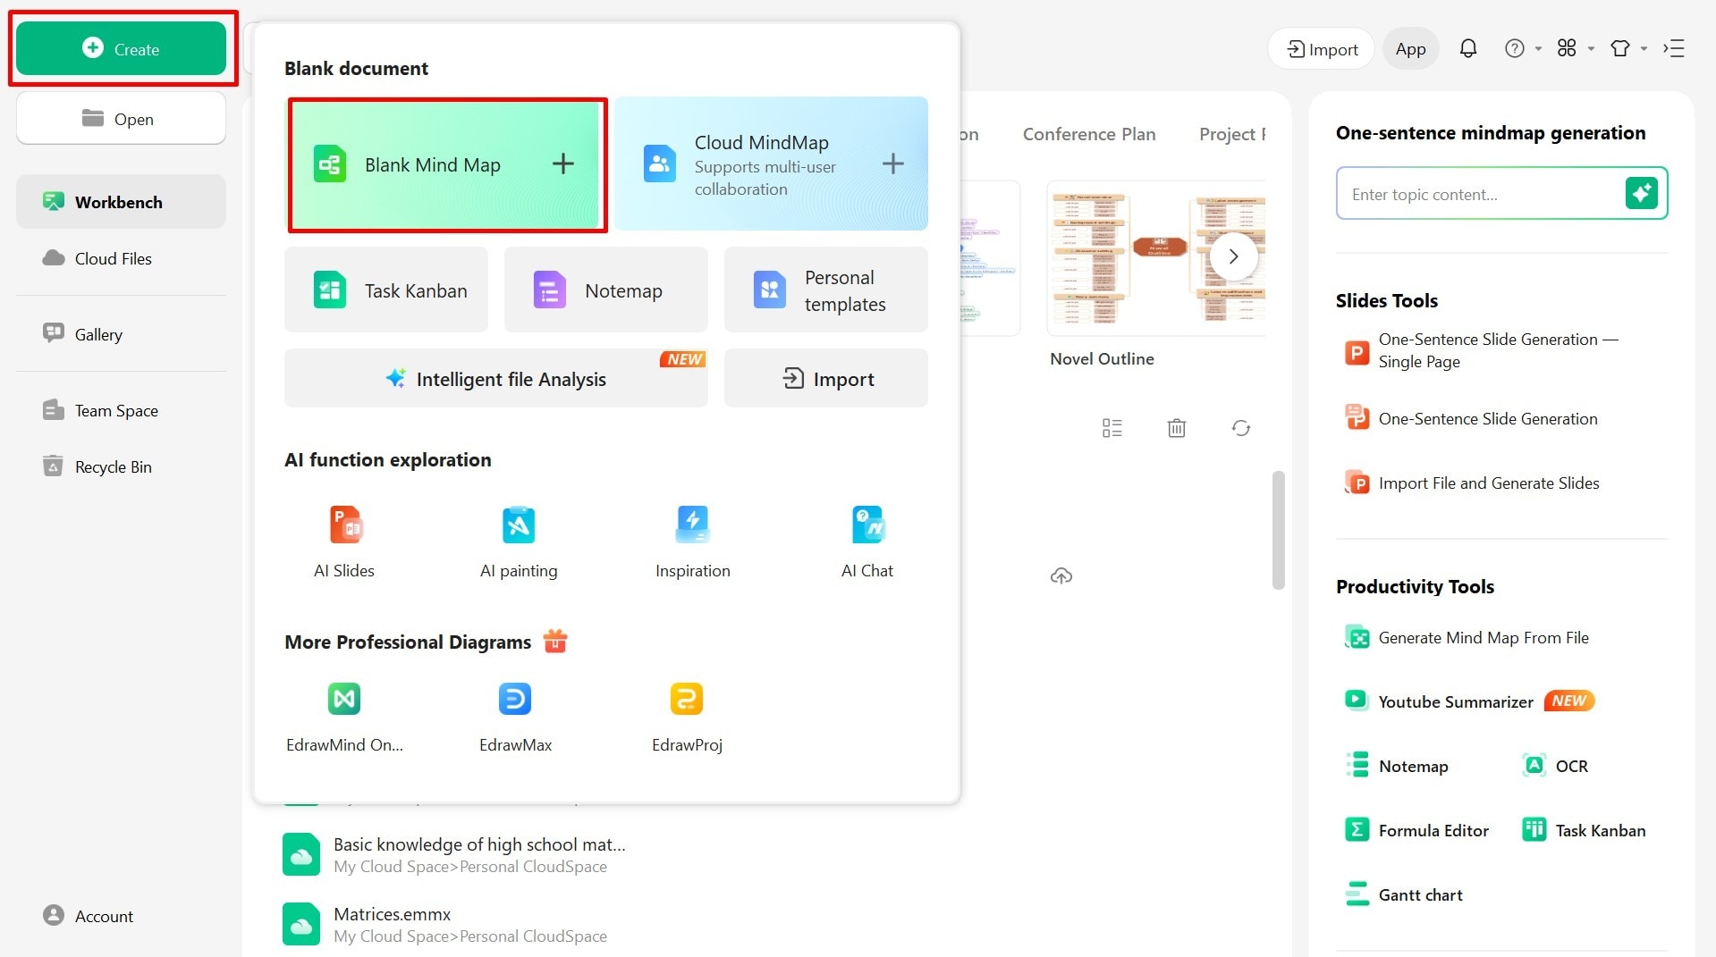Start AI Chat
Image resolution: width=1716 pixels, height=957 pixels.
[867, 542]
